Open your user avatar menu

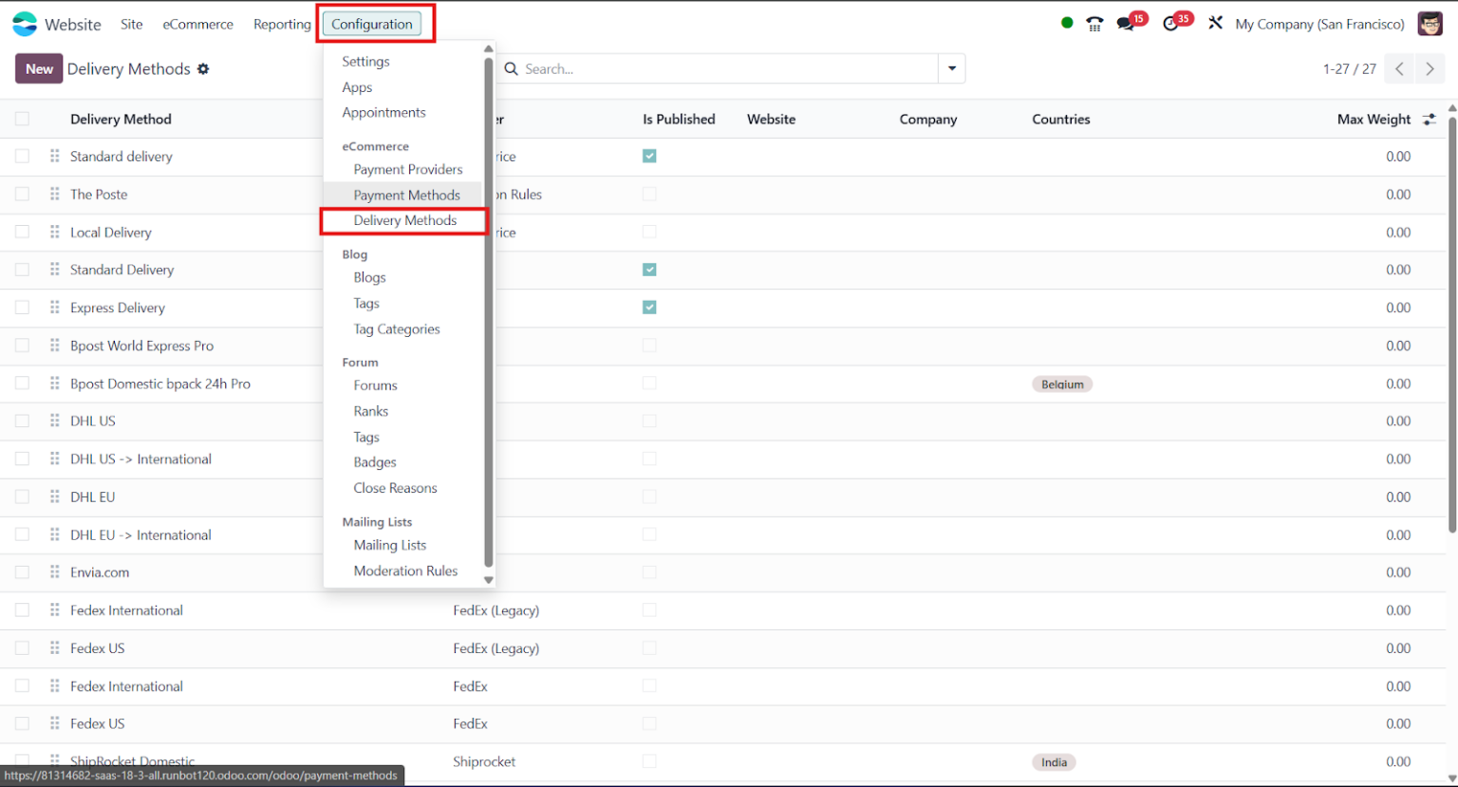1430,23
